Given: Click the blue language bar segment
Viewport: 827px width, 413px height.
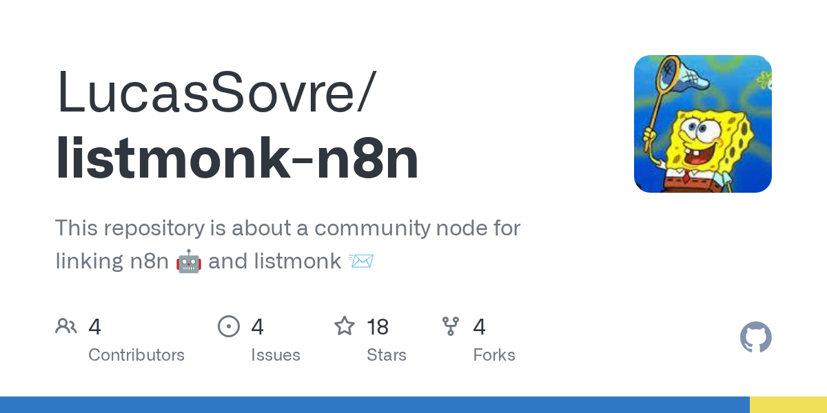Looking at the screenshot, I should point(374,405).
